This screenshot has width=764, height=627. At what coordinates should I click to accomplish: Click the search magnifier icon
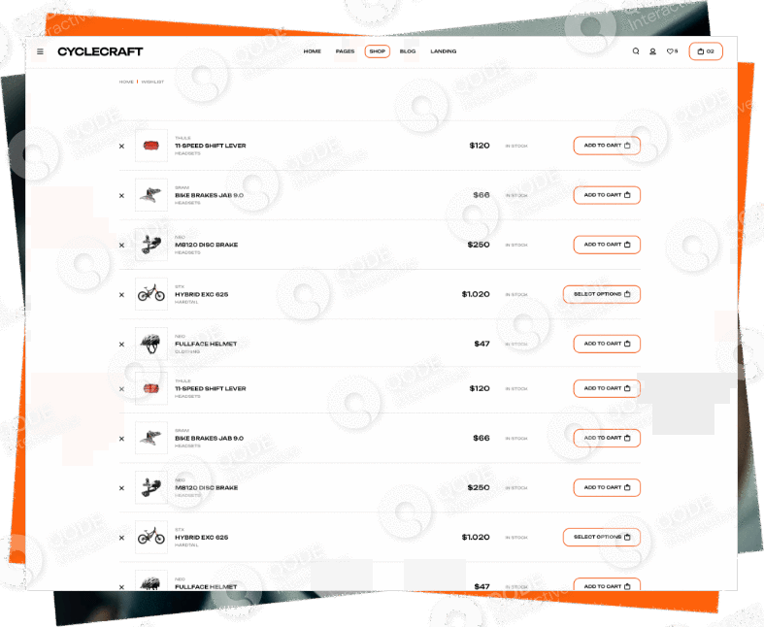point(636,51)
